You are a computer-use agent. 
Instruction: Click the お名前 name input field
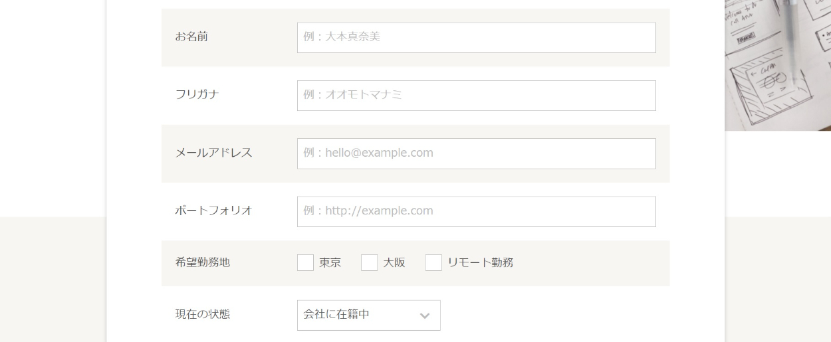476,38
